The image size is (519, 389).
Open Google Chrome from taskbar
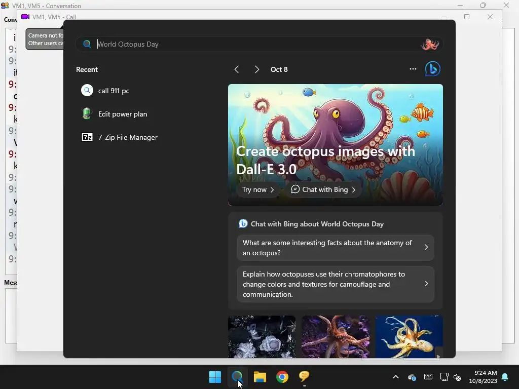click(x=282, y=377)
